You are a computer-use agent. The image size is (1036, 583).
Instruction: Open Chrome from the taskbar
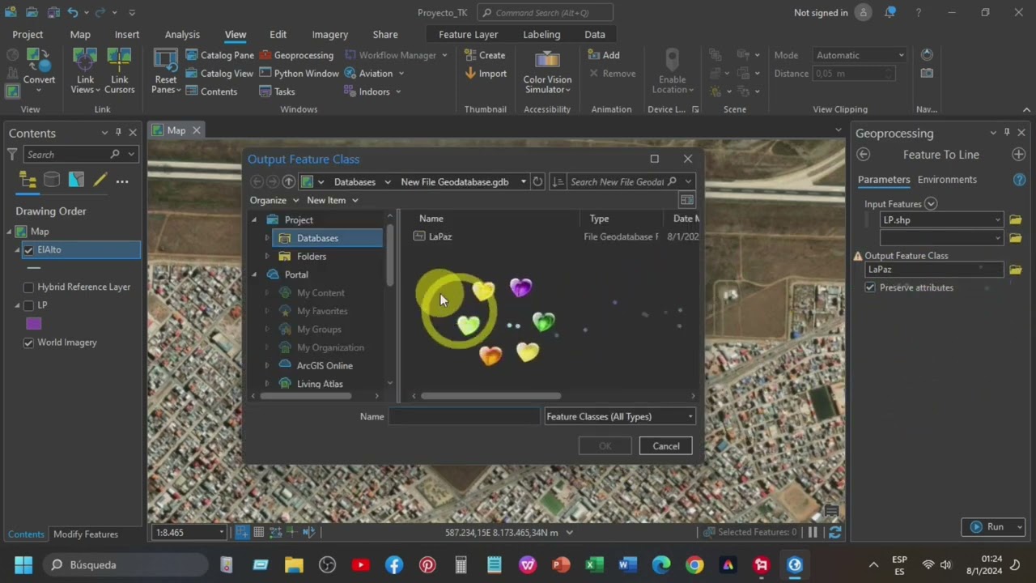pos(694,565)
